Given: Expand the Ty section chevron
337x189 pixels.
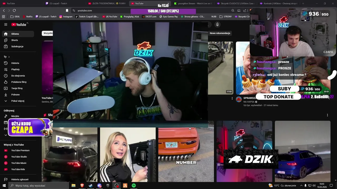Looking at the screenshot, I should pos(9,57).
